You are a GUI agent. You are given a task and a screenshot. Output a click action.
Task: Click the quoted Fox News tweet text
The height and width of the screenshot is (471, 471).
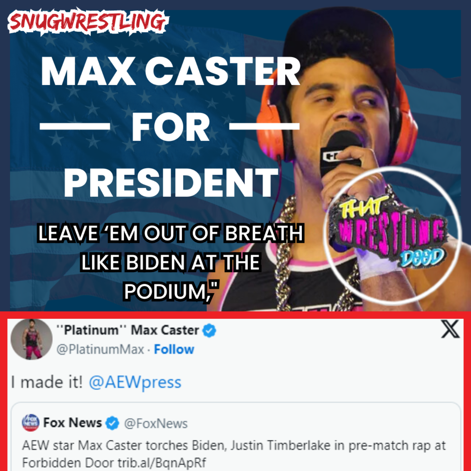pos(233,454)
